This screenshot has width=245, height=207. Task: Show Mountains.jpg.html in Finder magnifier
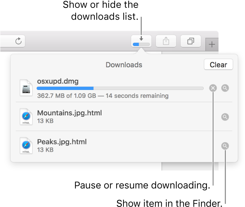[x=225, y=117]
